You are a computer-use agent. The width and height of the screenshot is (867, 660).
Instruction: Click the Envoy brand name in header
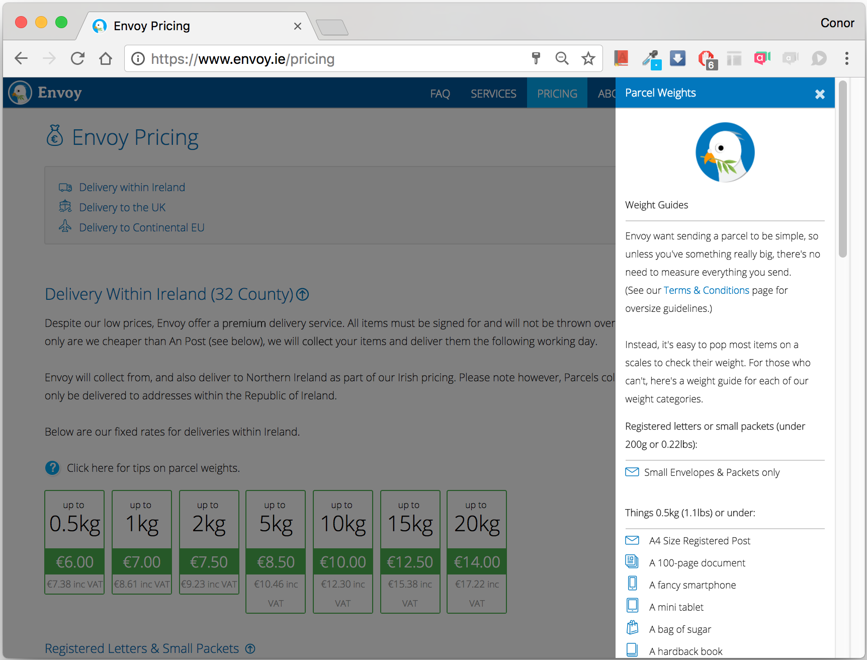pyautogui.click(x=59, y=93)
